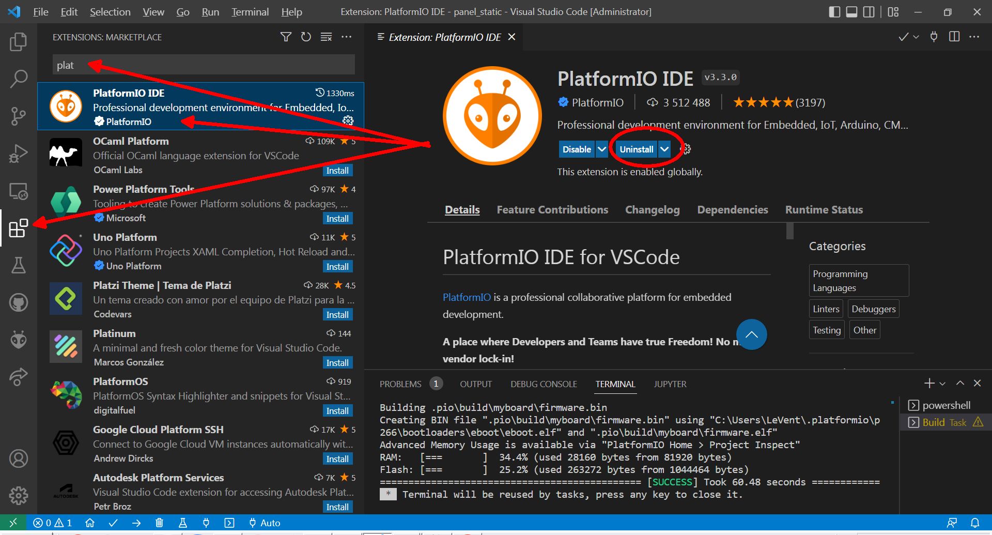Click the scroll-to-top round button
Screen dimensions: 992x535
[751, 334]
